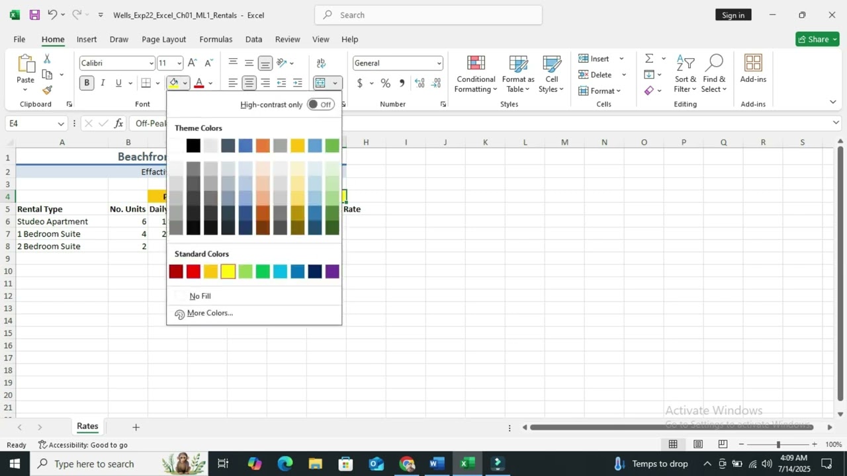Switch to the Page Layout tab
The image size is (847, 476).
point(164,39)
